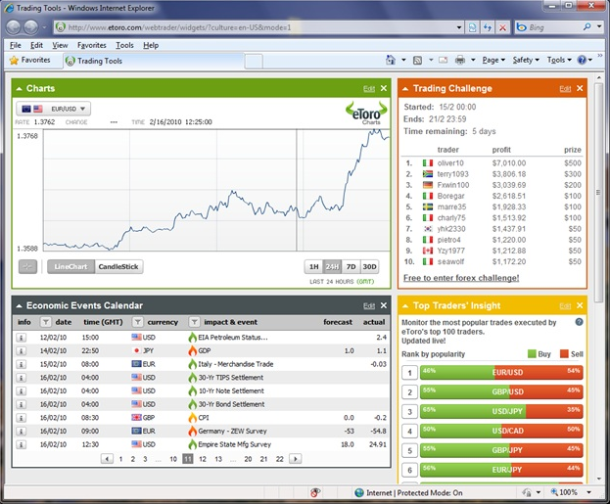Open the EUR/USD currency pair dropdown
Screen dimensions: 610x504
point(53,109)
